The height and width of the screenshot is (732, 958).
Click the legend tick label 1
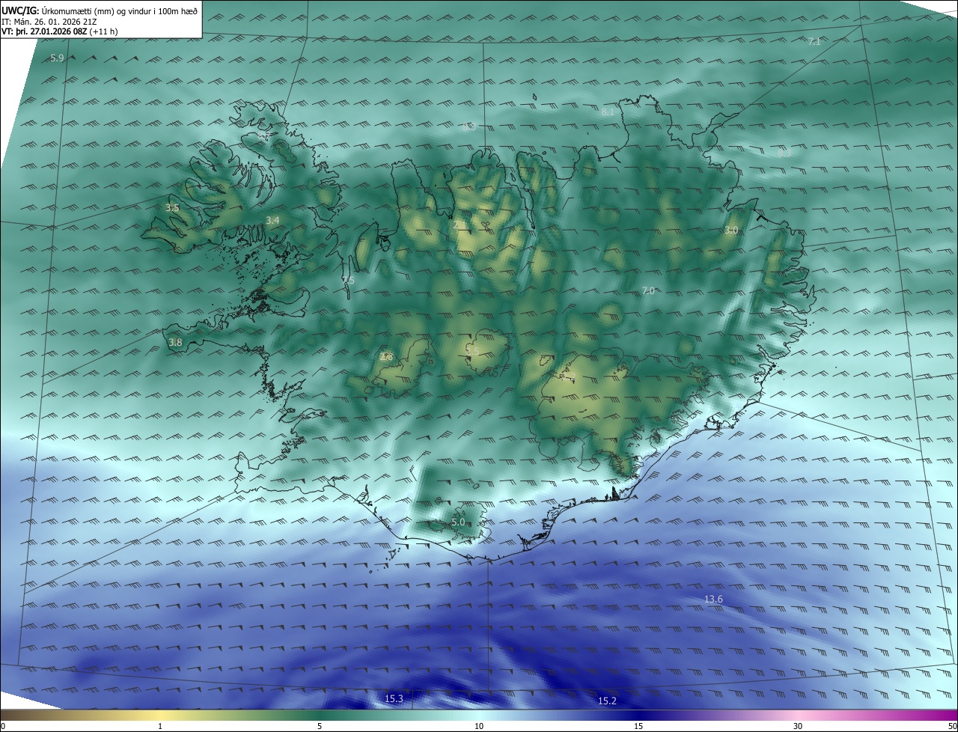pos(160,727)
